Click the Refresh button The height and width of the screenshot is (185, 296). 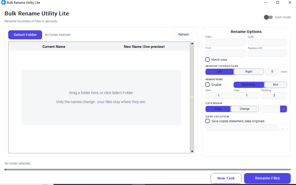click(x=183, y=35)
